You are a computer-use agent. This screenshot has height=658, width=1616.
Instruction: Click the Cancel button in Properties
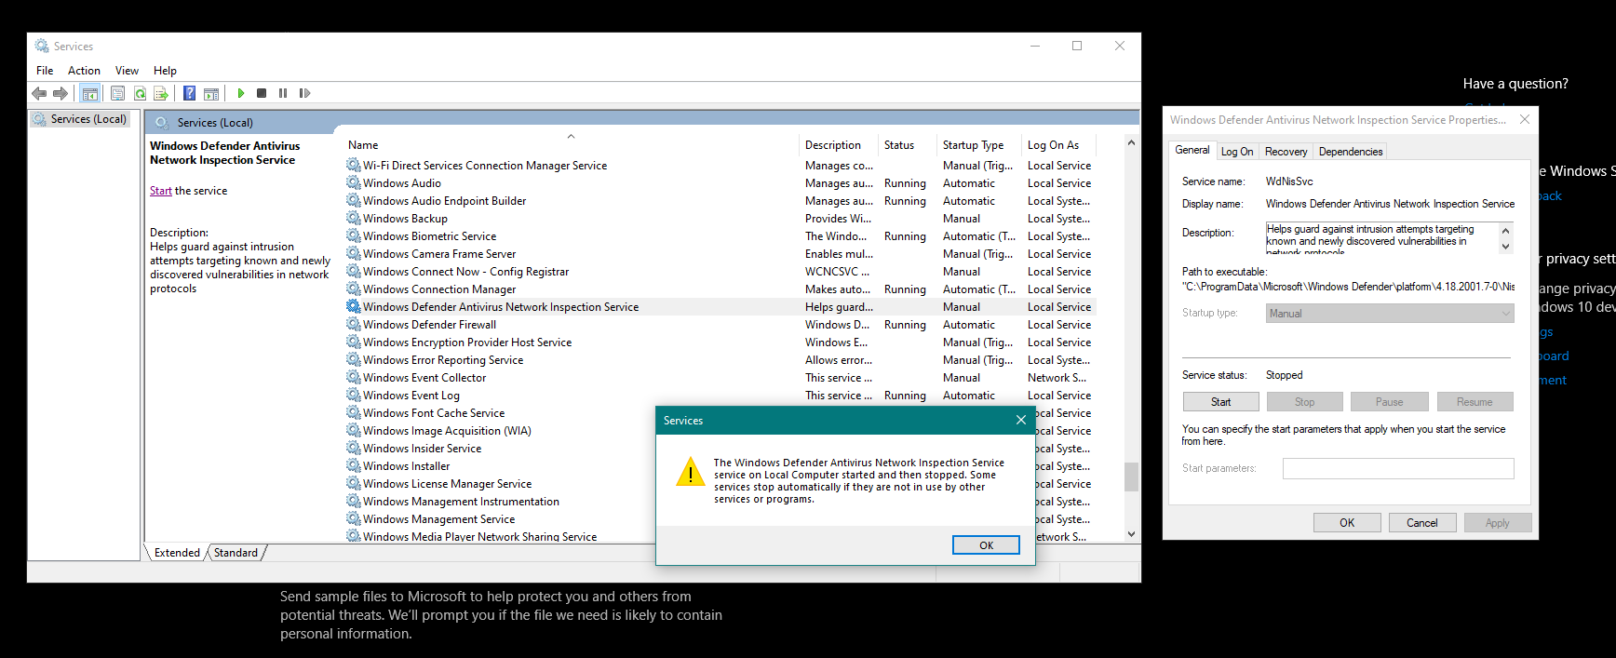(1421, 523)
